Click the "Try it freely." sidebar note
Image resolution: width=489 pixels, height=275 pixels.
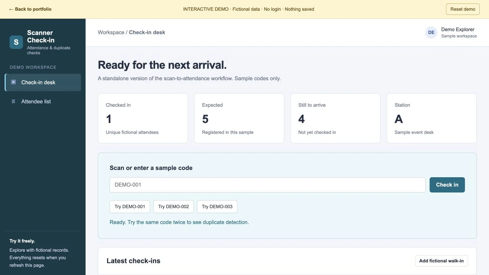tap(22, 241)
